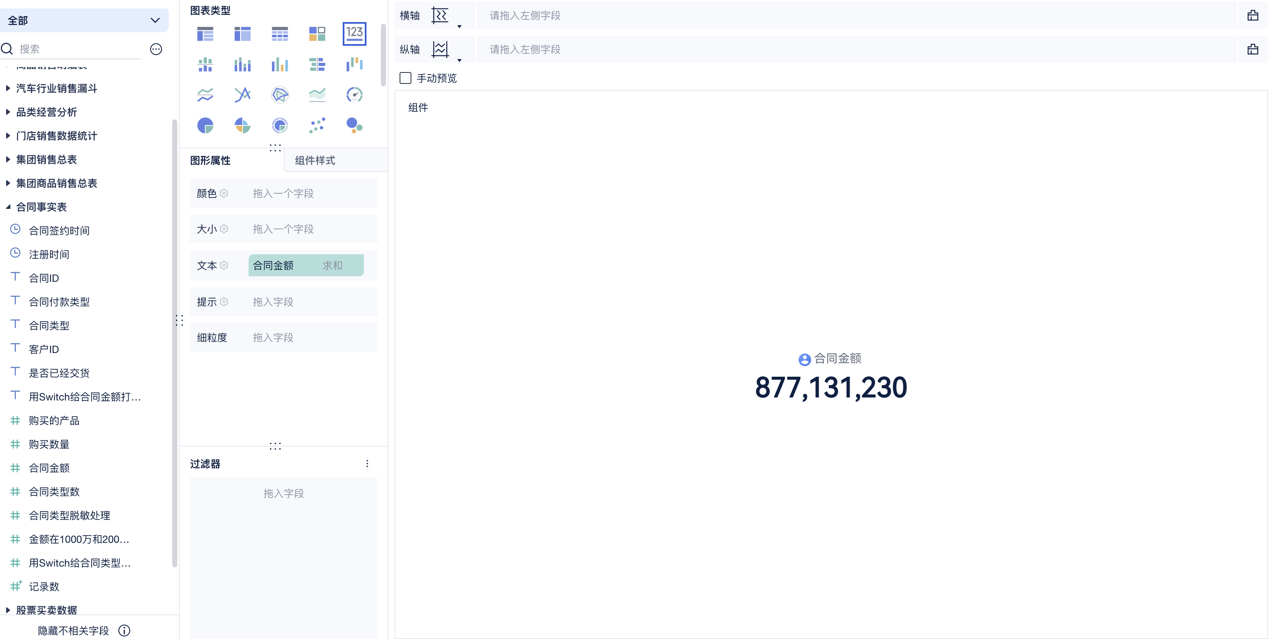1275x639 pixels.
Task: Clear horizontal axis fields with eraser icon
Action: [1252, 15]
